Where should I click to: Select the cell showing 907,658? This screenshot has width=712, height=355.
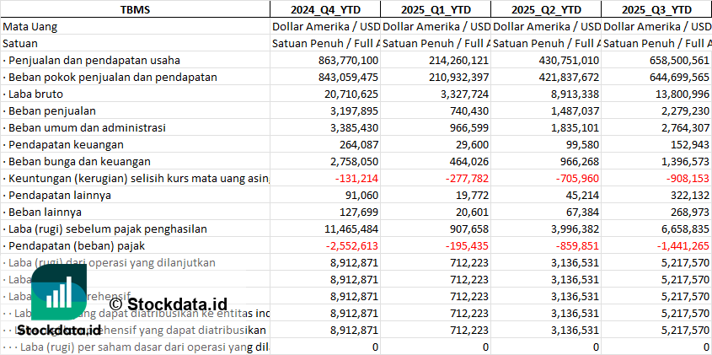click(468, 229)
